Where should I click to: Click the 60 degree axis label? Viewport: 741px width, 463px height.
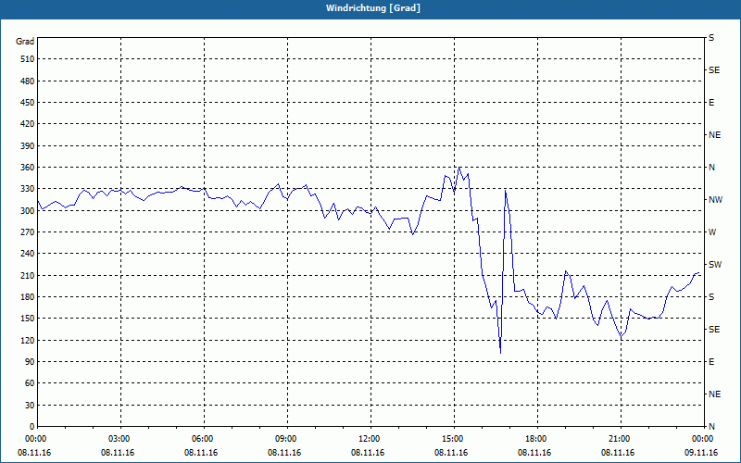30,382
